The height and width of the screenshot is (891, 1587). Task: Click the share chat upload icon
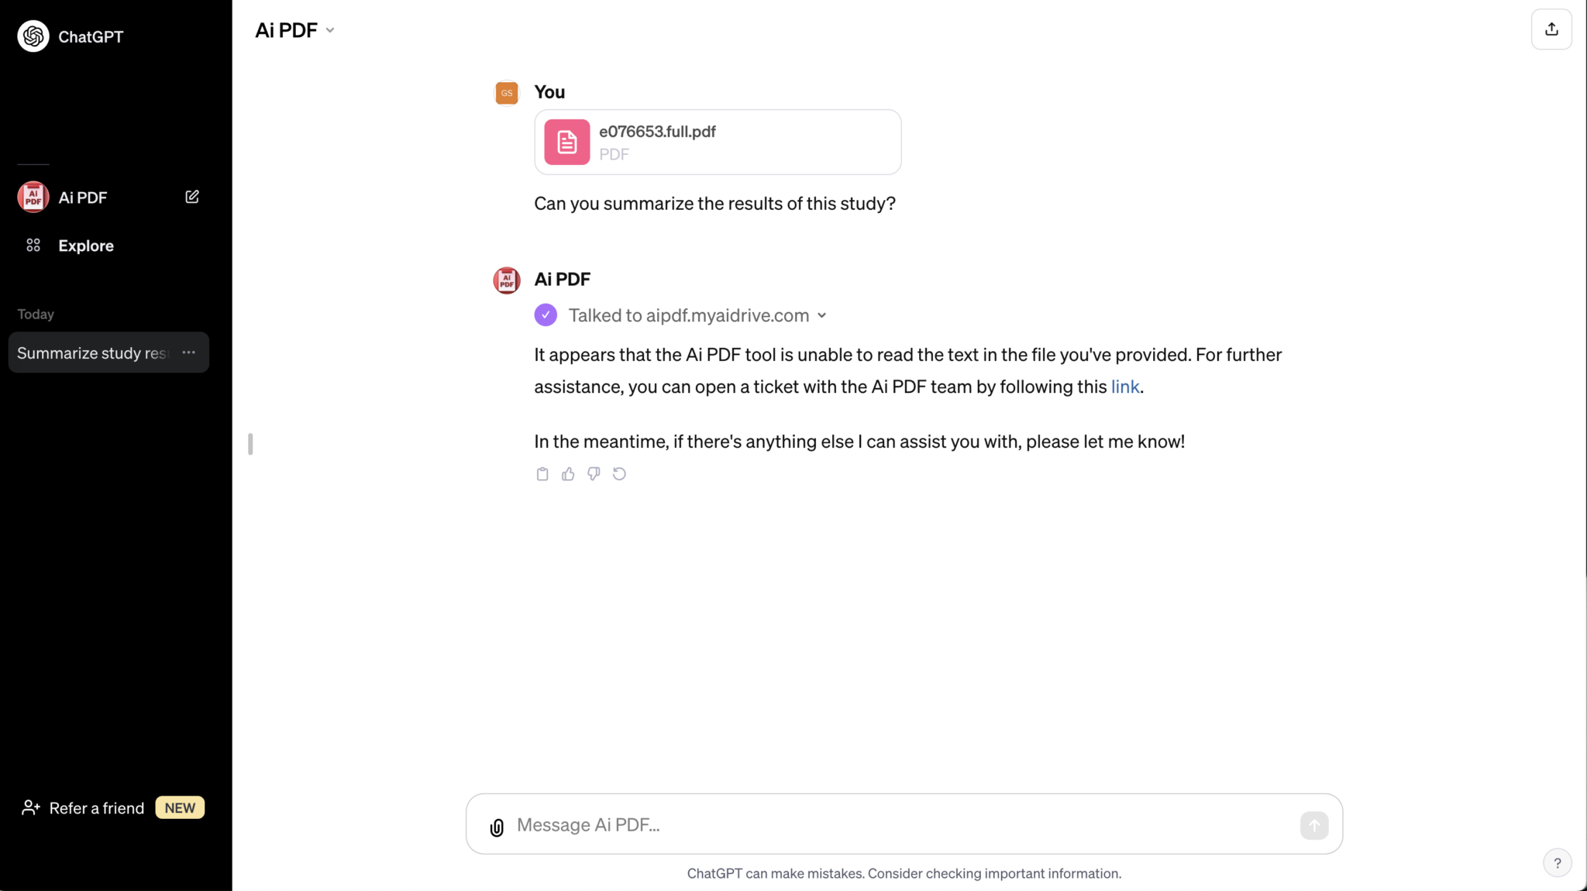(x=1551, y=29)
